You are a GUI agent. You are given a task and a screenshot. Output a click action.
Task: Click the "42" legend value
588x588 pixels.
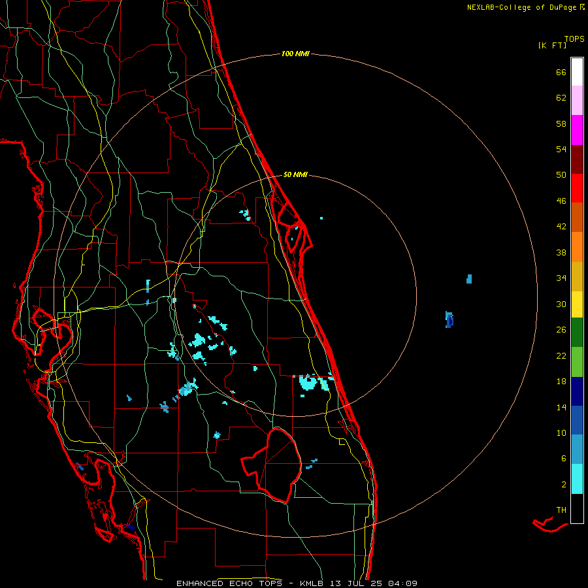click(561, 227)
